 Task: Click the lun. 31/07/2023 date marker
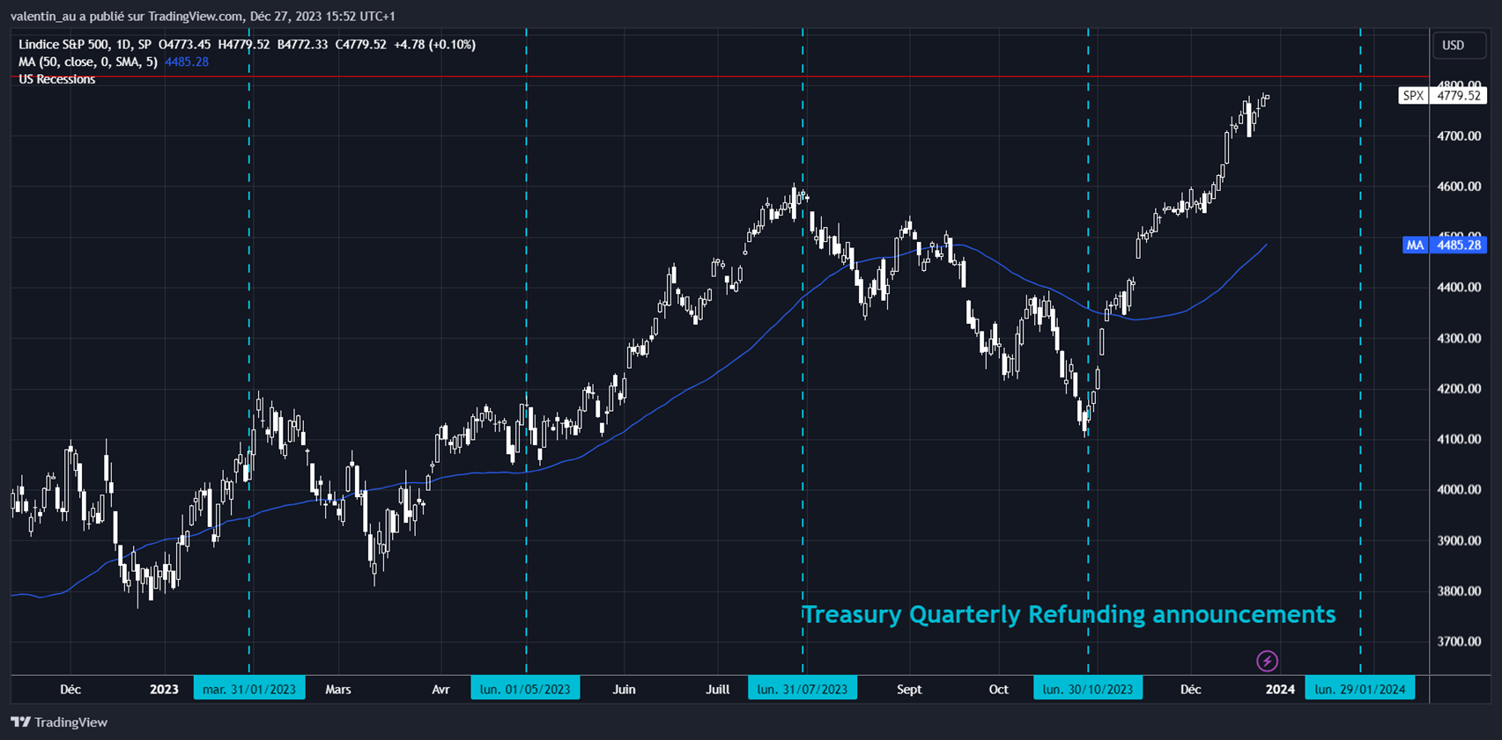[802, 689]
